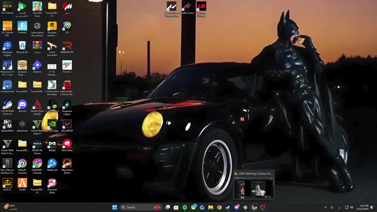This screenshot has width=377, height=212.
Task: Select the Parasocial desktop shortcut
Action: [7, 68]
